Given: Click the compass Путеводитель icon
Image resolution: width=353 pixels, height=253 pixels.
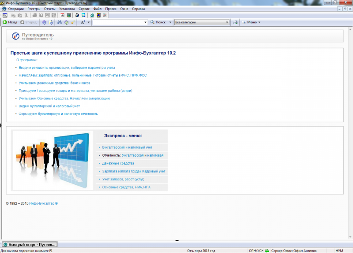Looking at the screenshot, I should pyautogui.click(x=15, y=36).
